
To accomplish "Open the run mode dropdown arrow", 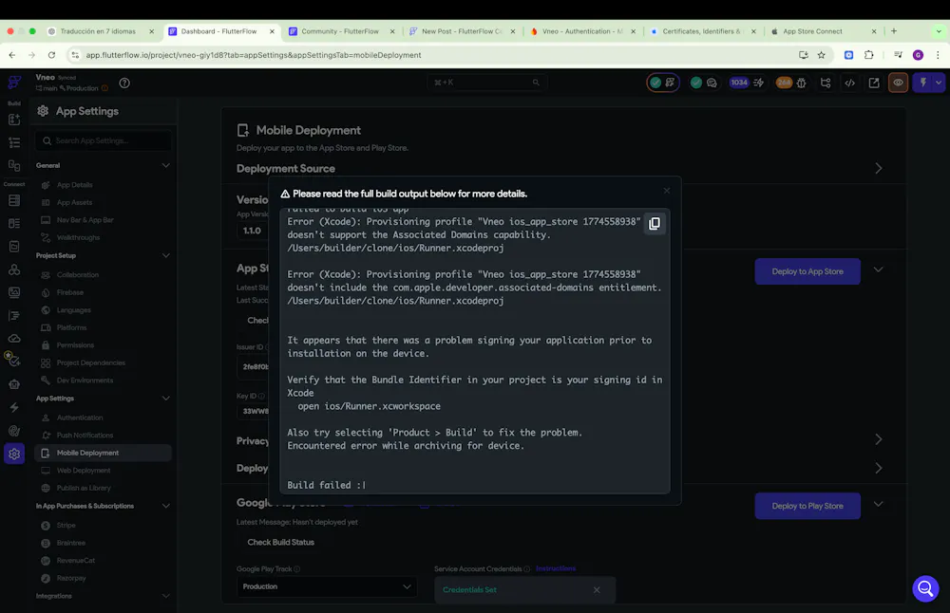I will pos(939,83).
